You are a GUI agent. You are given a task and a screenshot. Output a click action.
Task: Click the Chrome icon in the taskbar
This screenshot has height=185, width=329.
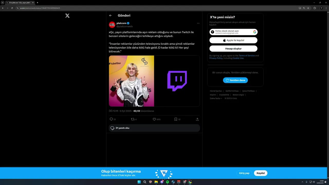pyautogui.click(x=190, y=182)
